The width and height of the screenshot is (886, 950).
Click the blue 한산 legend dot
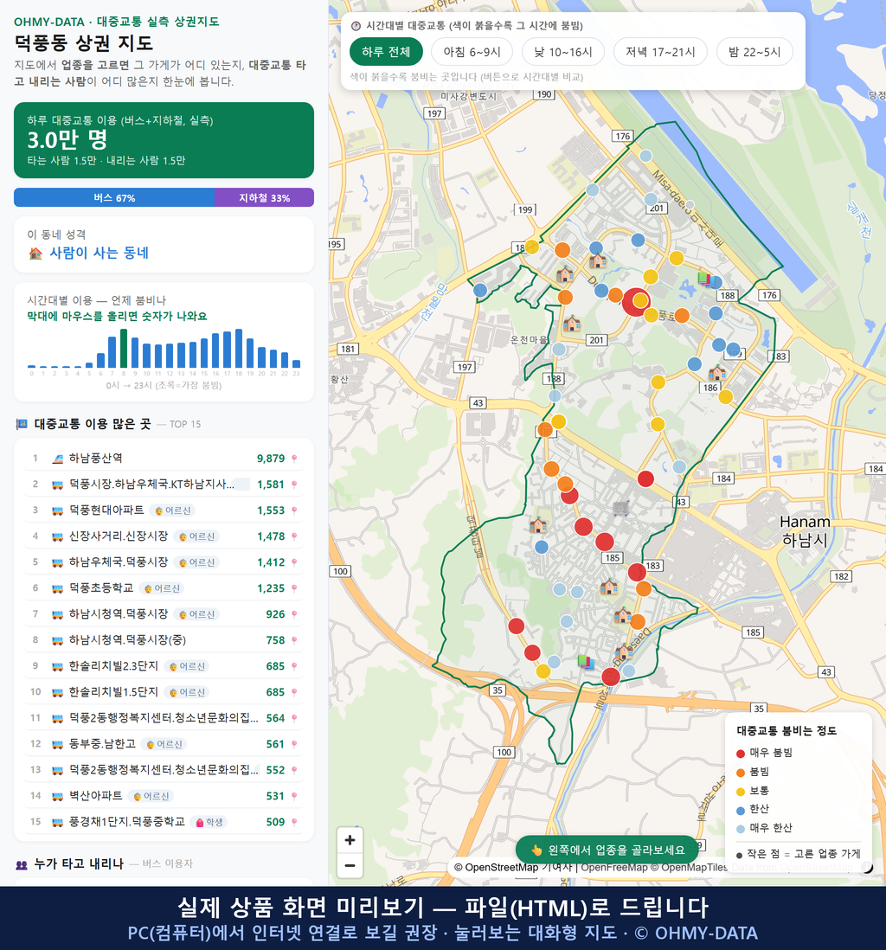740,810
